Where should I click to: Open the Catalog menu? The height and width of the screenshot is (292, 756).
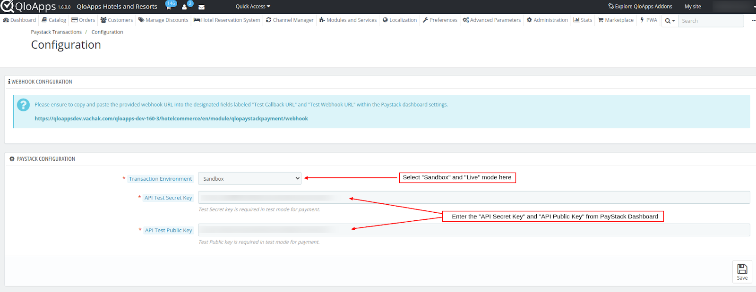54,20
